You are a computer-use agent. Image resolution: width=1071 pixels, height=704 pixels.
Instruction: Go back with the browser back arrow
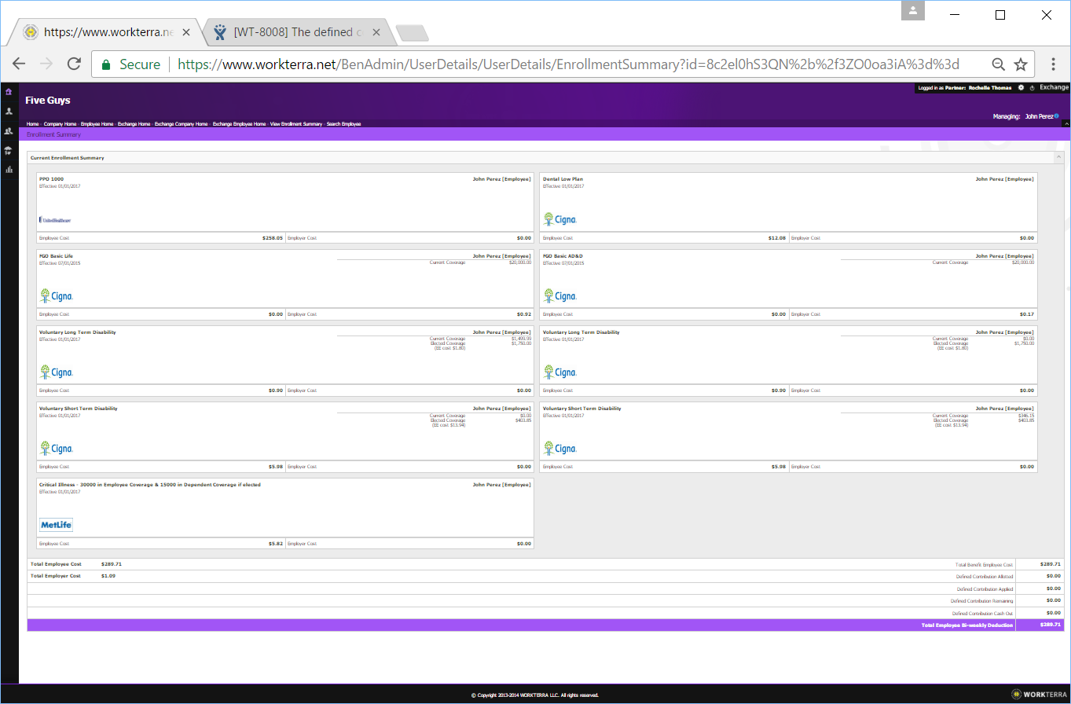(19, 64)
